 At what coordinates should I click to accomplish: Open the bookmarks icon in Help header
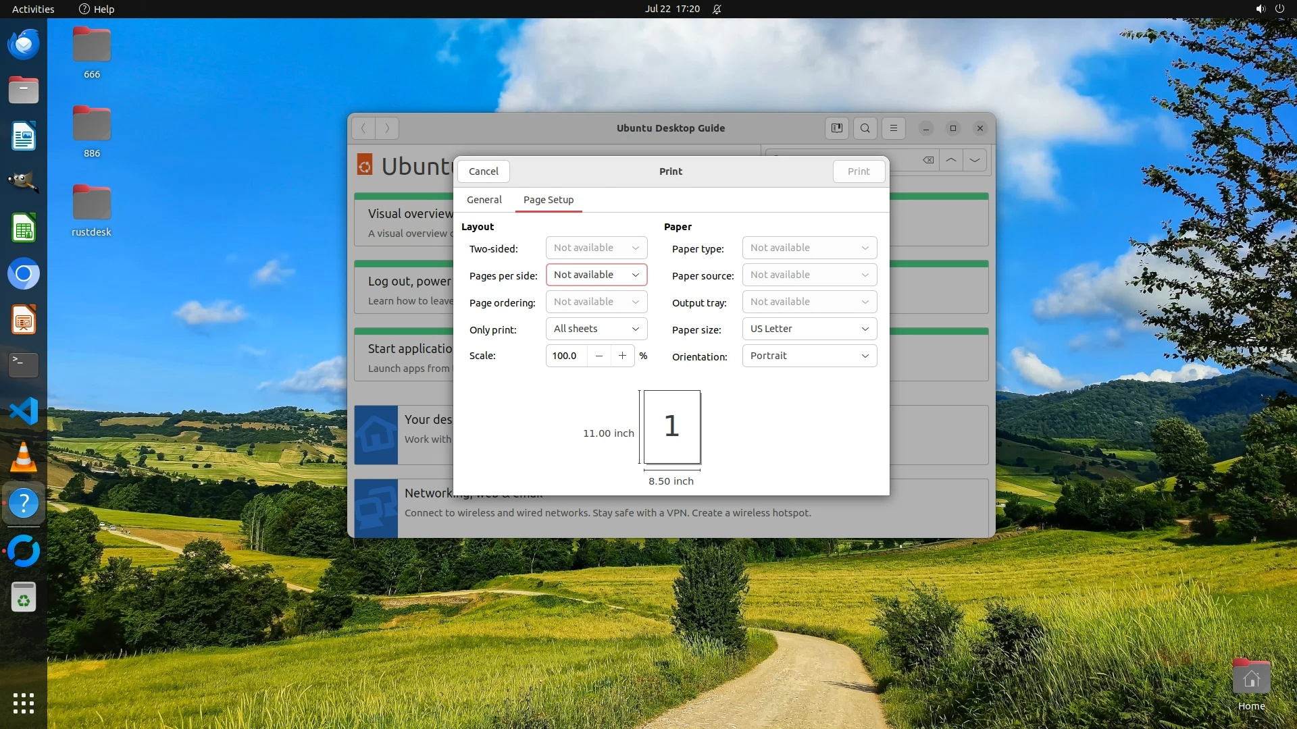pyautogui.click(x=836, y=128)
